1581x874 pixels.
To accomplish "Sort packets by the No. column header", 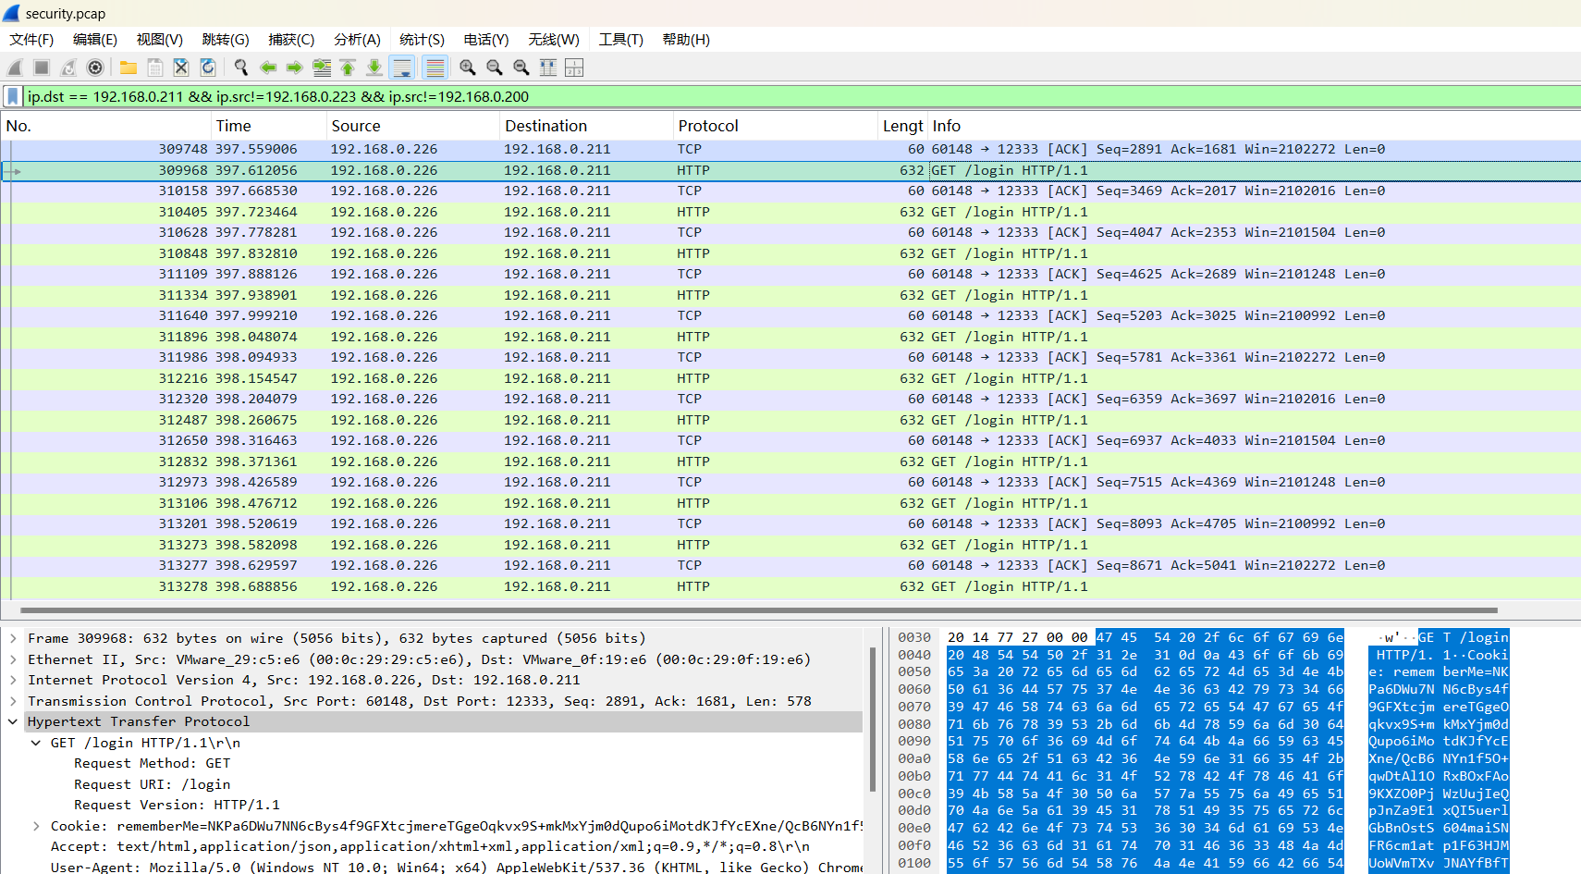I will 106,126.
